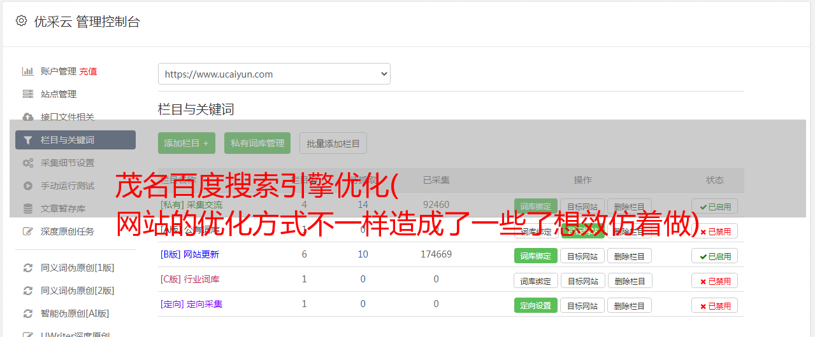815x337 pixels.
Task: Open the site URL dropdown https://www.ucaiyun.com
Action: click(x=274, y=74)
